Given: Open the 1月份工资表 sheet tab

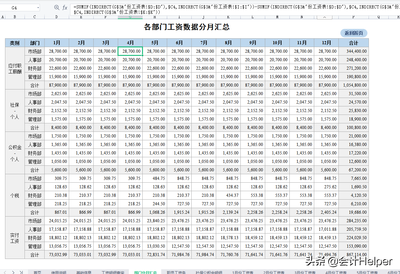Looking at the screenshot, I should tap(243, 272).
